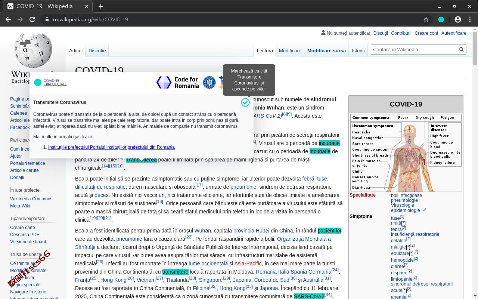Viewport: 478px width, 299px height.
Task: Open the Contribuții link
Action: 401,33
